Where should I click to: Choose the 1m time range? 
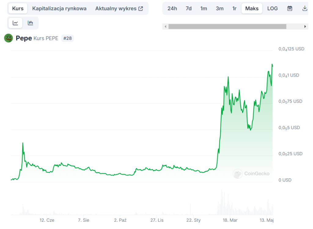pyautogui.click(x=204, y=9)
